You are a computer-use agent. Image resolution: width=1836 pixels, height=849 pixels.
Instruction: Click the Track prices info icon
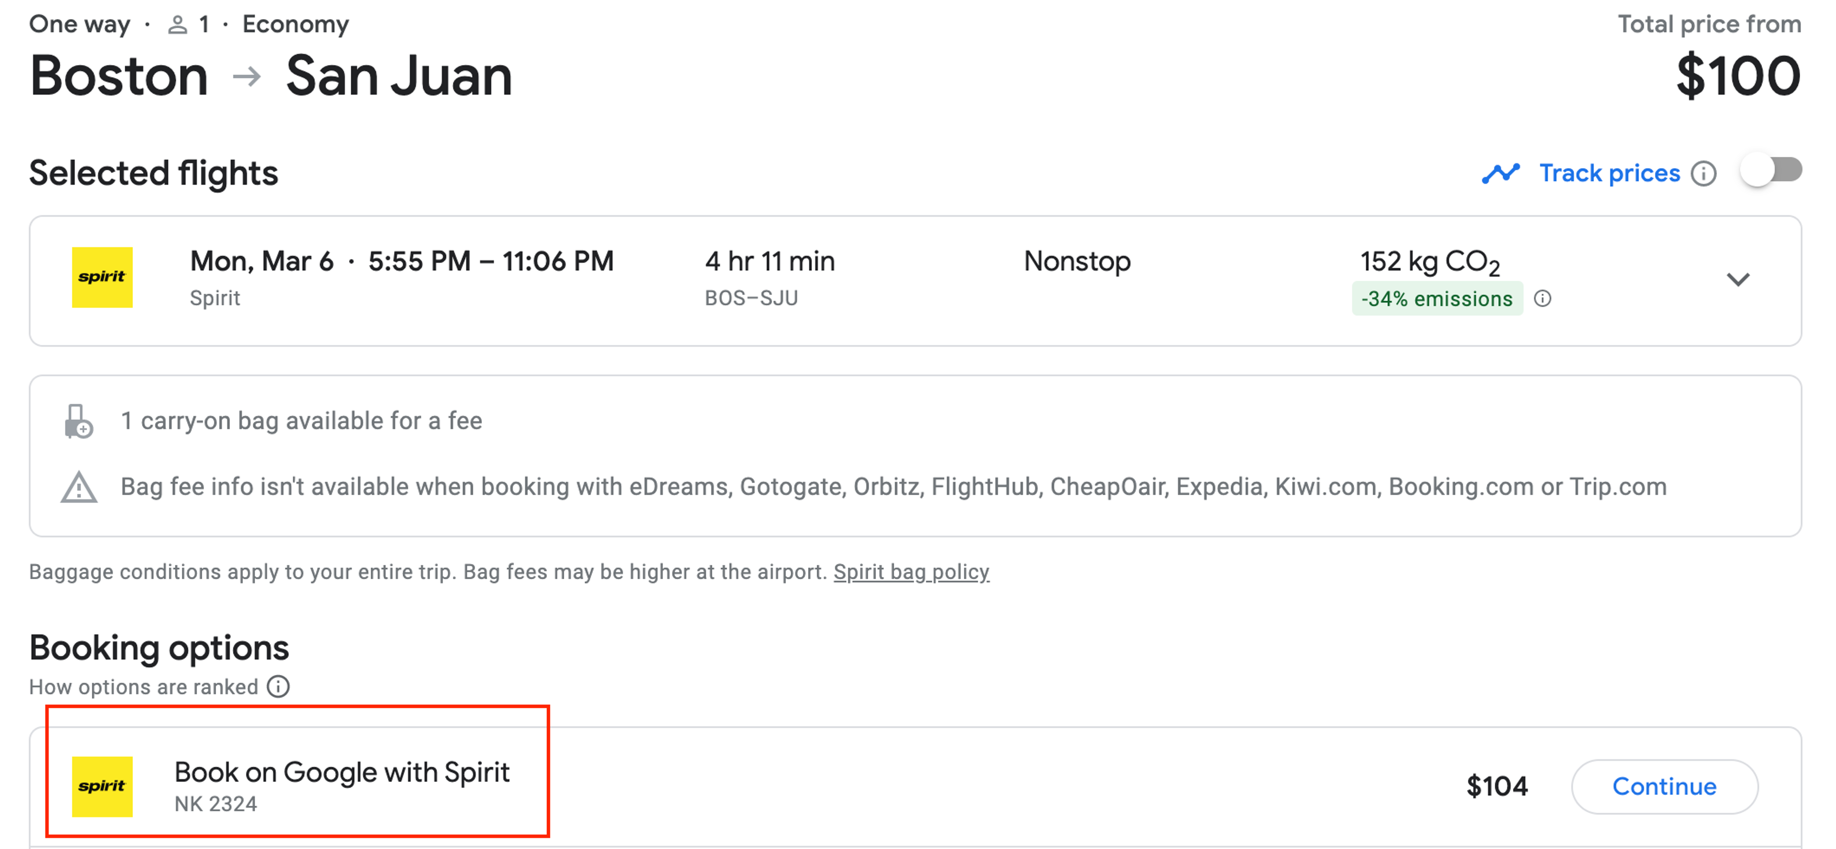(1704, 173)
